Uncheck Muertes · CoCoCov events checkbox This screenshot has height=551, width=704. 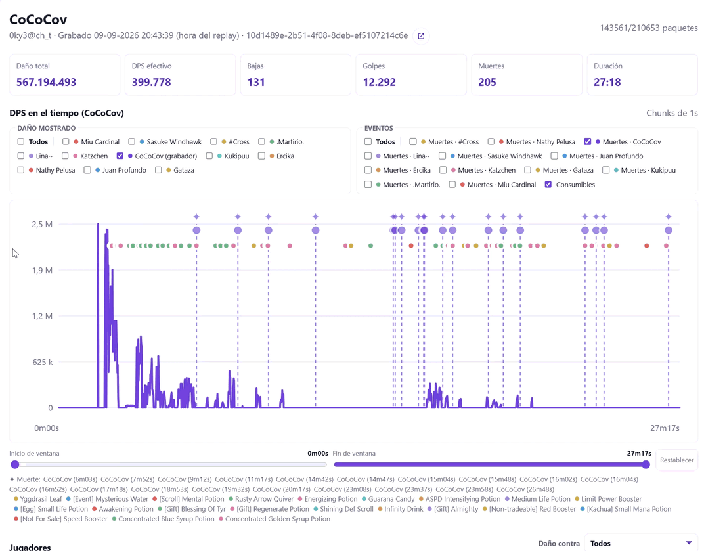[x=588, y=141]
